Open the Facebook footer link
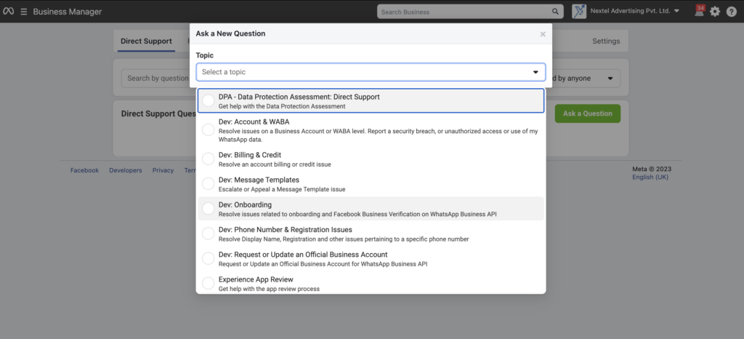744x339 pixels. (84, 170)
